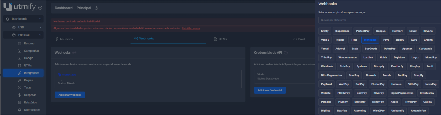Click the Resumo layout icon
Image resolution: width=441 pixels, height=115 pixels.
19,44
